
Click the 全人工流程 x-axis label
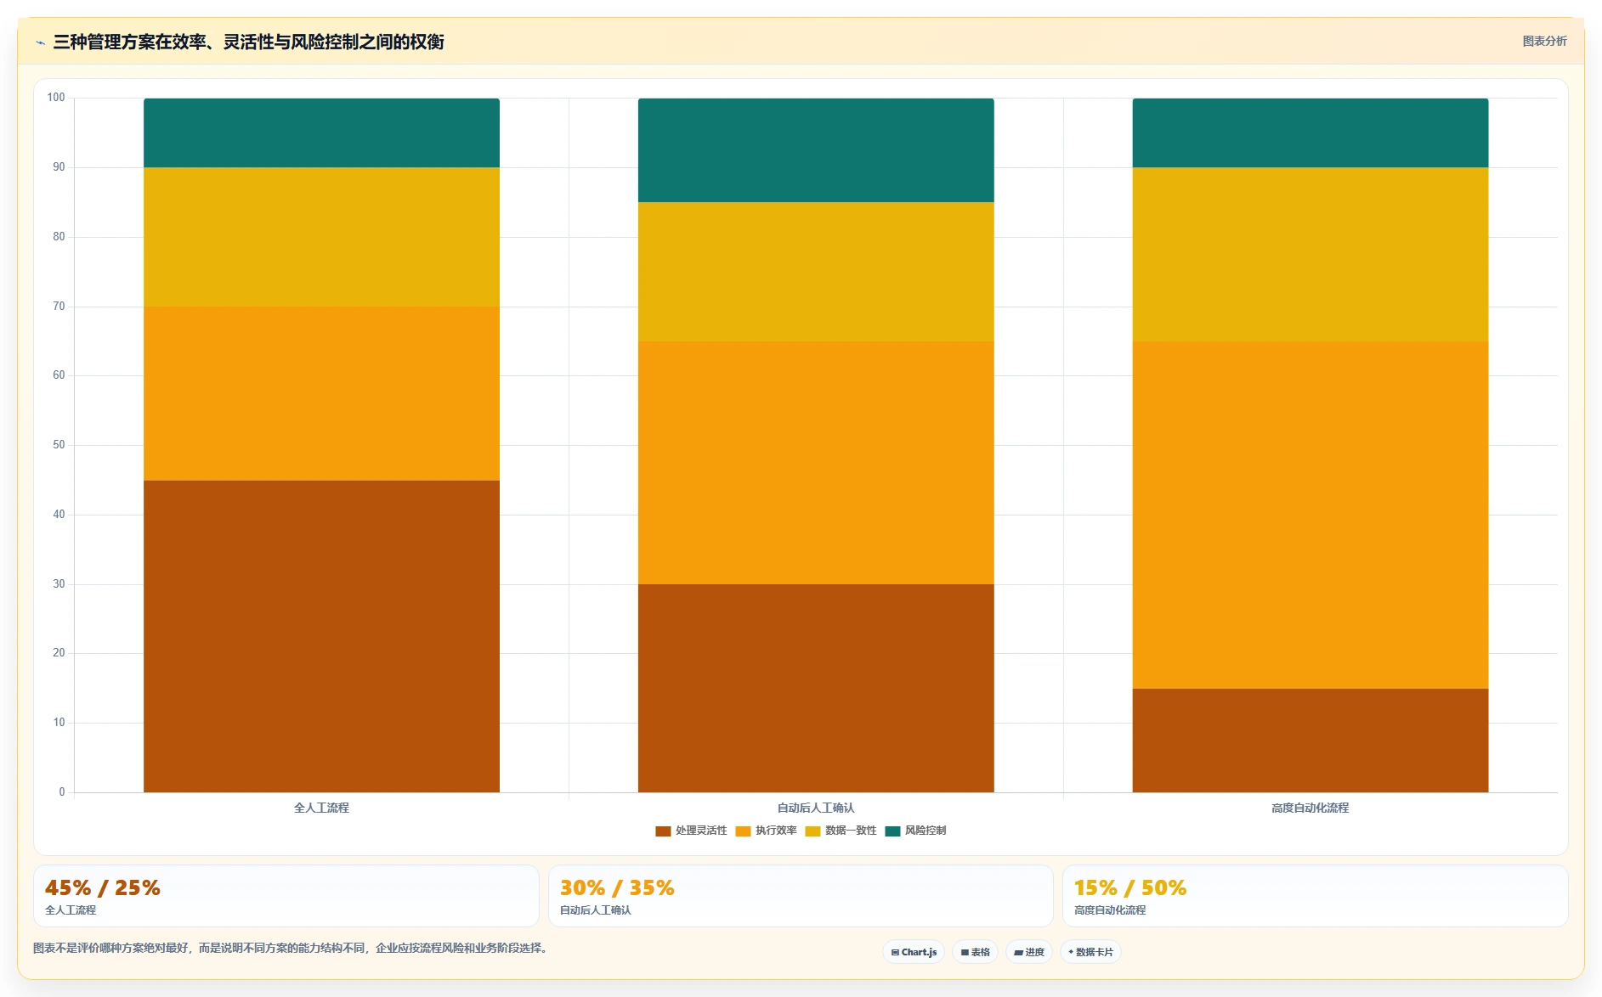(321, 808)
